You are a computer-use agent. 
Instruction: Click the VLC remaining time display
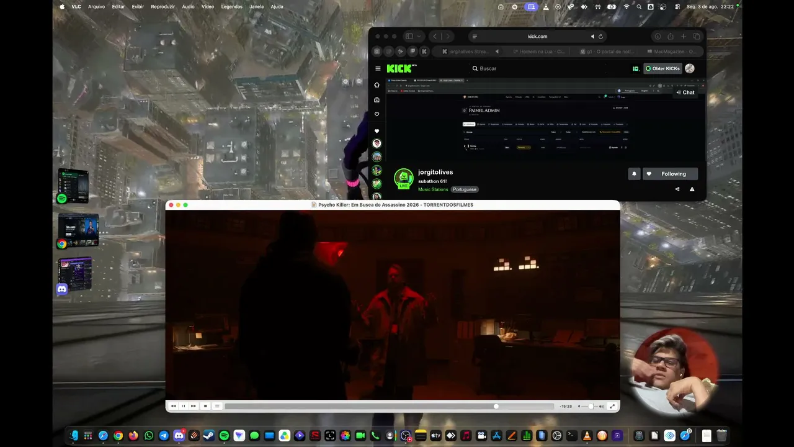(x=566, y=406)
